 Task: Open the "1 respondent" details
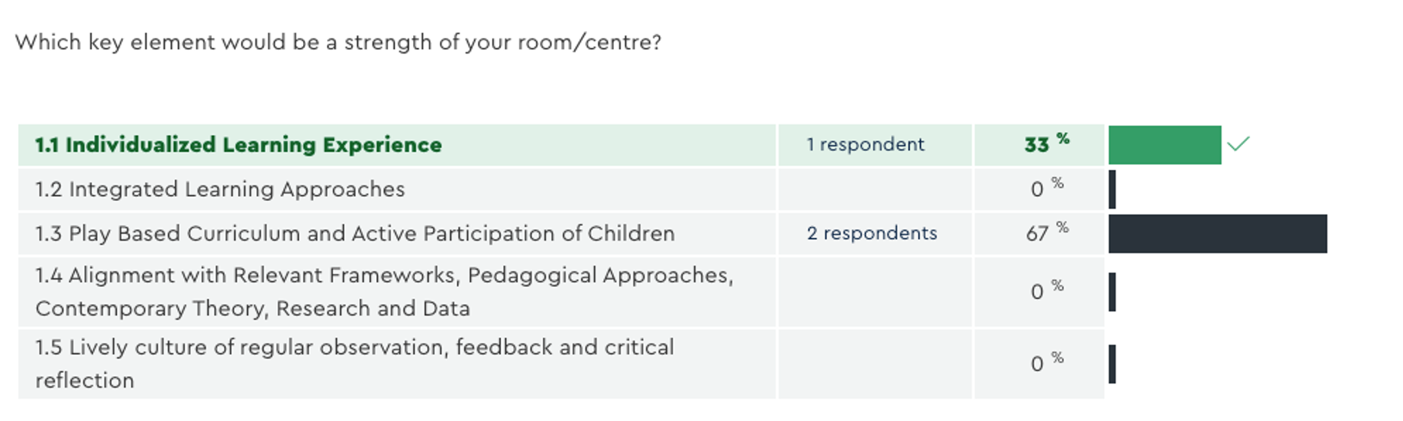click(865, 144)
